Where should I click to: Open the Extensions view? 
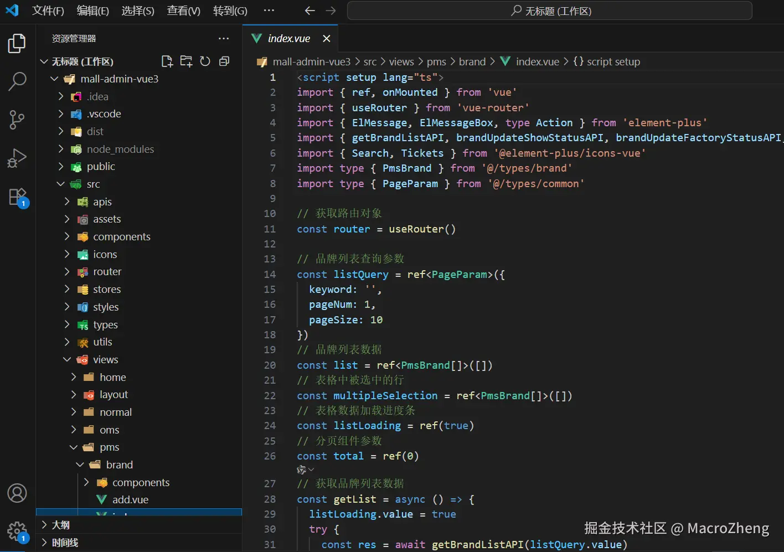17,197
